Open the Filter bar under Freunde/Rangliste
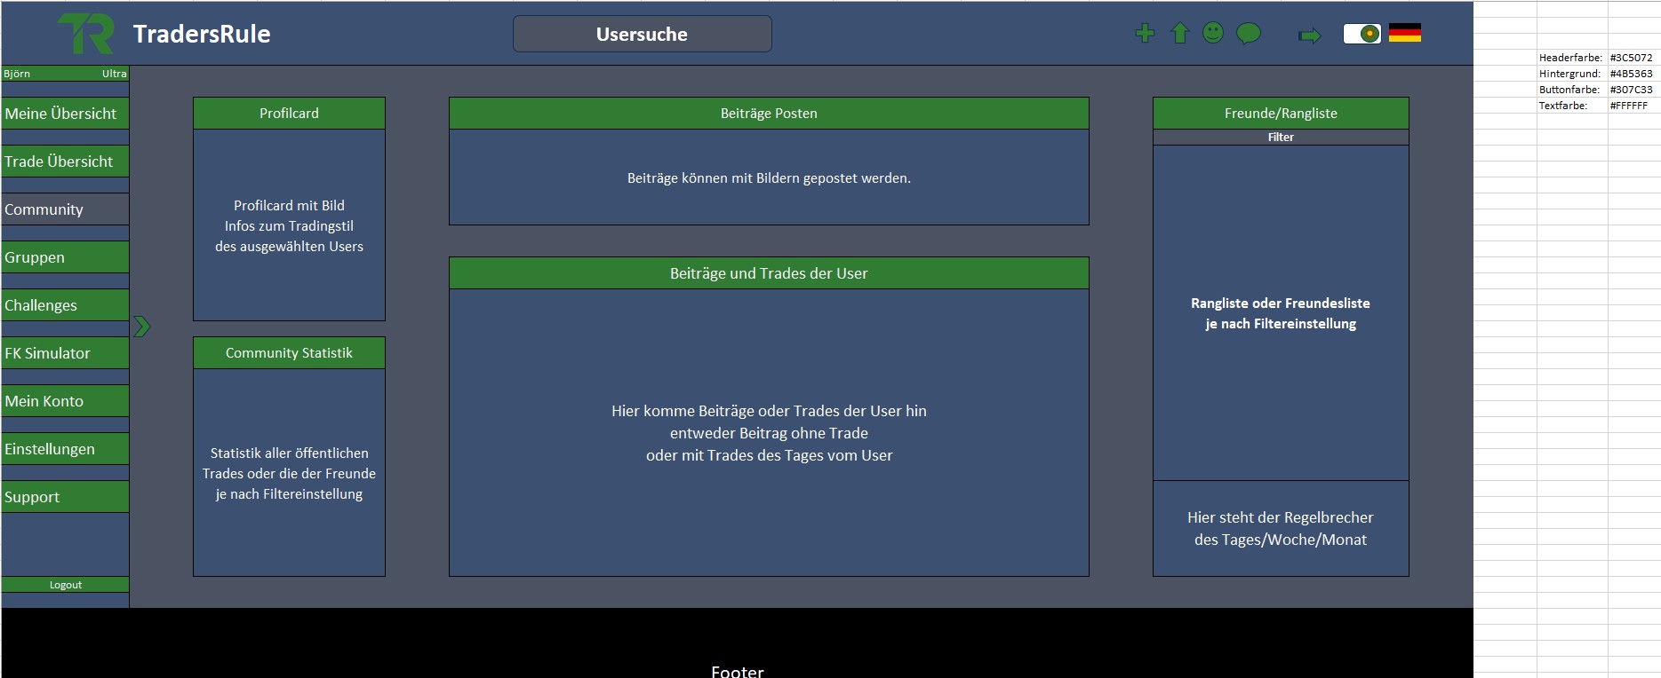 1280,138
